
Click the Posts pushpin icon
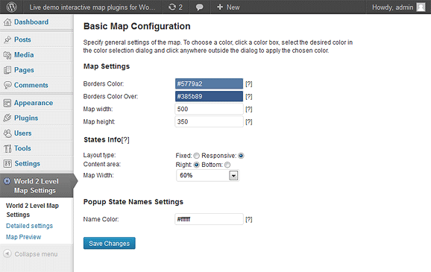[x=7, y=39]
